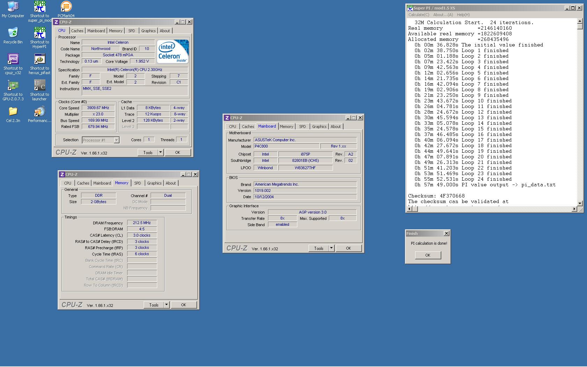Click Super PI horizontal scrollbar right arrow

click(x=574, y=209)
